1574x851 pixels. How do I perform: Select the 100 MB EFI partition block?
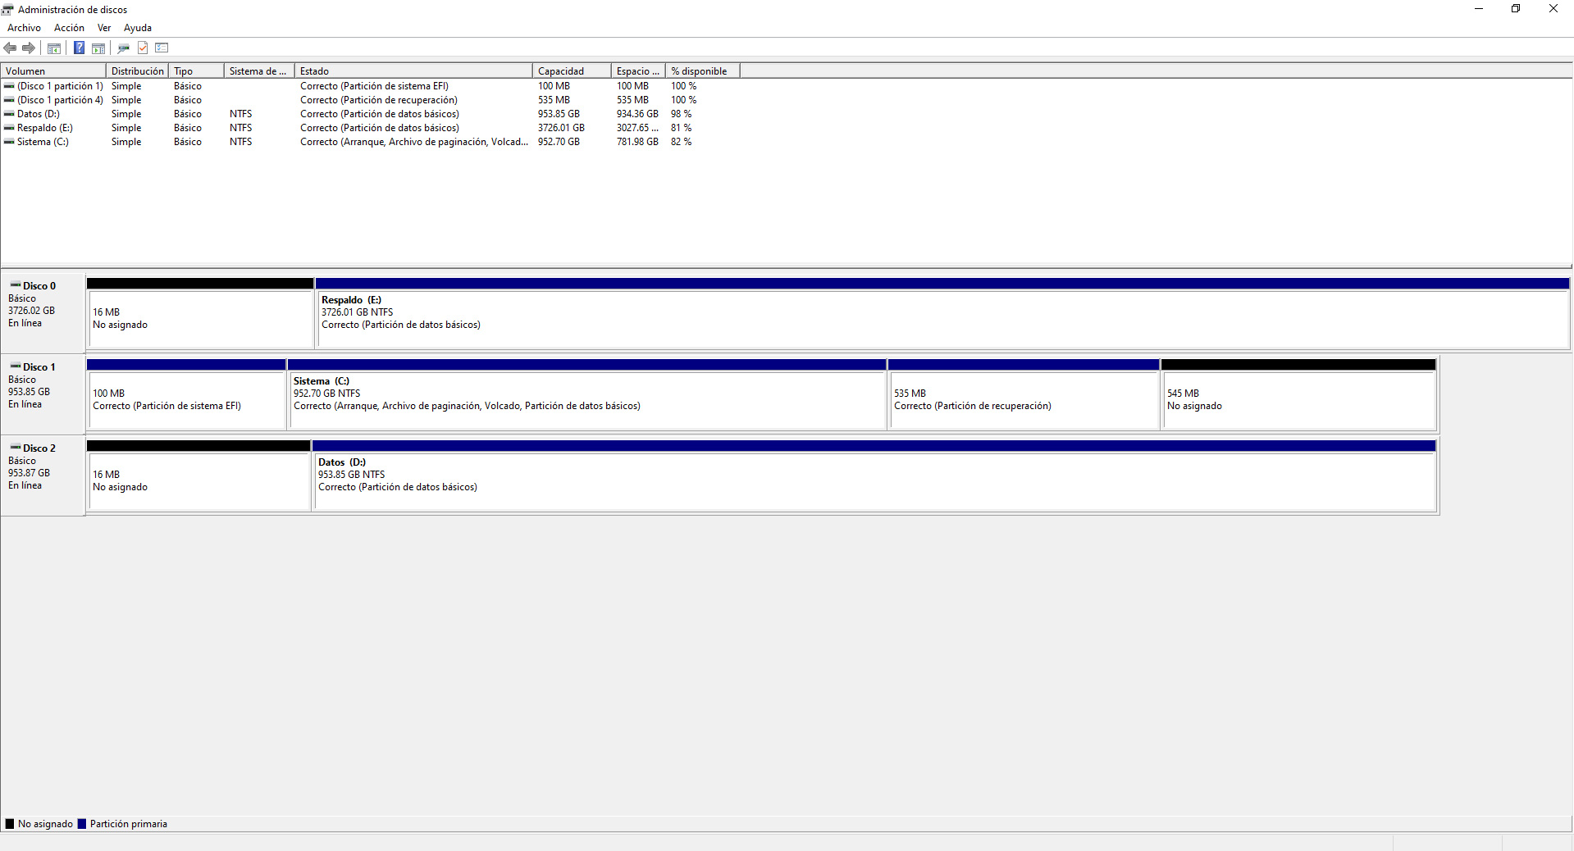186,394
